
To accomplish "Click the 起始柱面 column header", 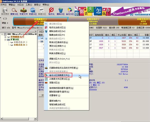I will 99,35.
